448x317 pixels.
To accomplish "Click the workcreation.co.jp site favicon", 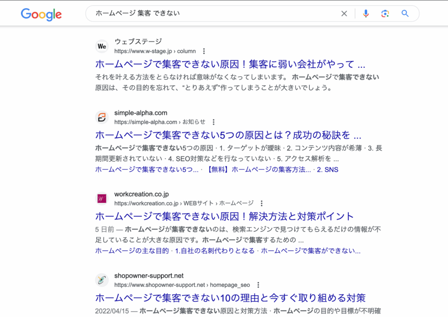I will coord(101,199).
